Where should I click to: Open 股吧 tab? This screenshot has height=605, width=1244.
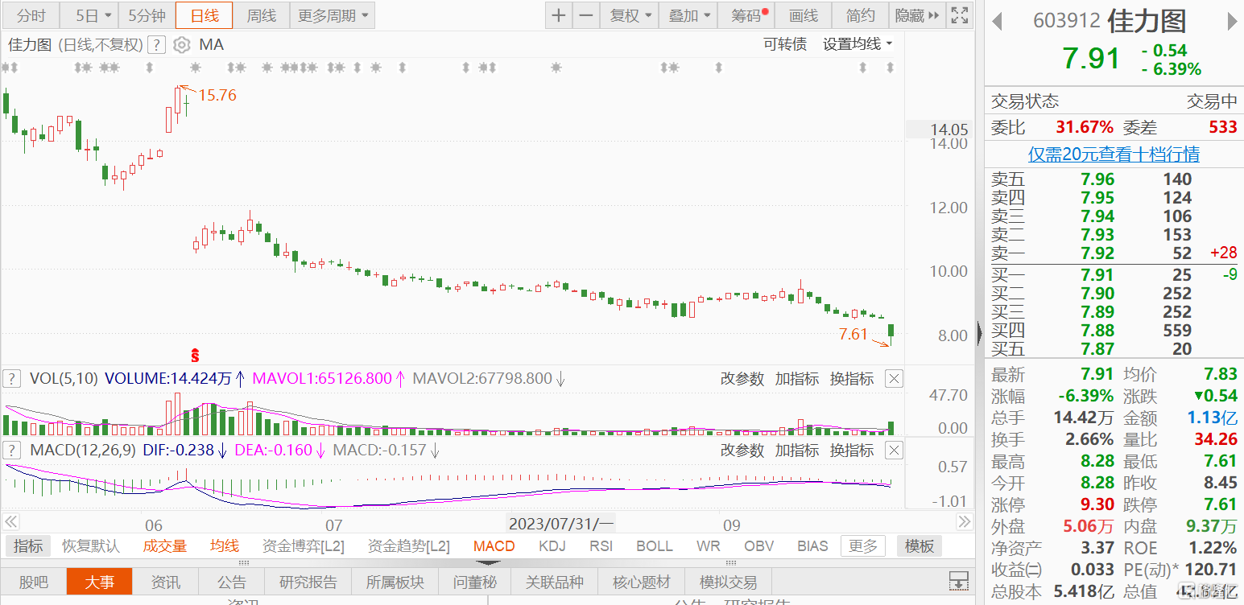pos(33,582)
